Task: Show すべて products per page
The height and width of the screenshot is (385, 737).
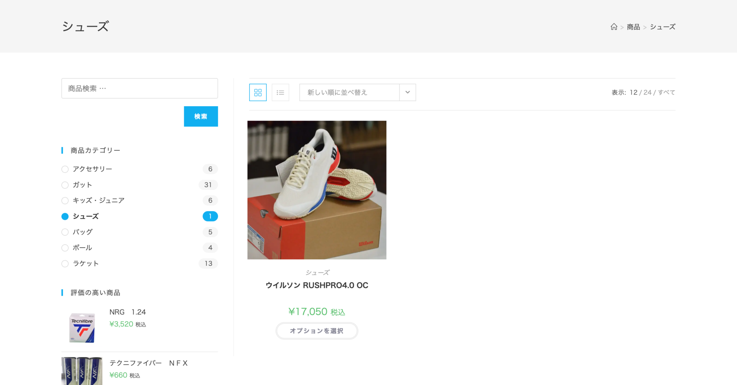Action: pyautogui.click(x=666, y=93)
